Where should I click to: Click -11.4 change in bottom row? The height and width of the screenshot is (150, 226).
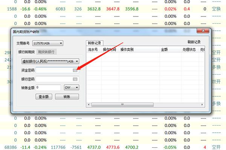point(25,147)
